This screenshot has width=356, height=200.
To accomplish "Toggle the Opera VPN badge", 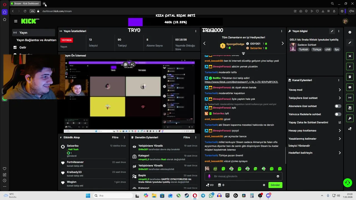I will click(x=32, y=11).
